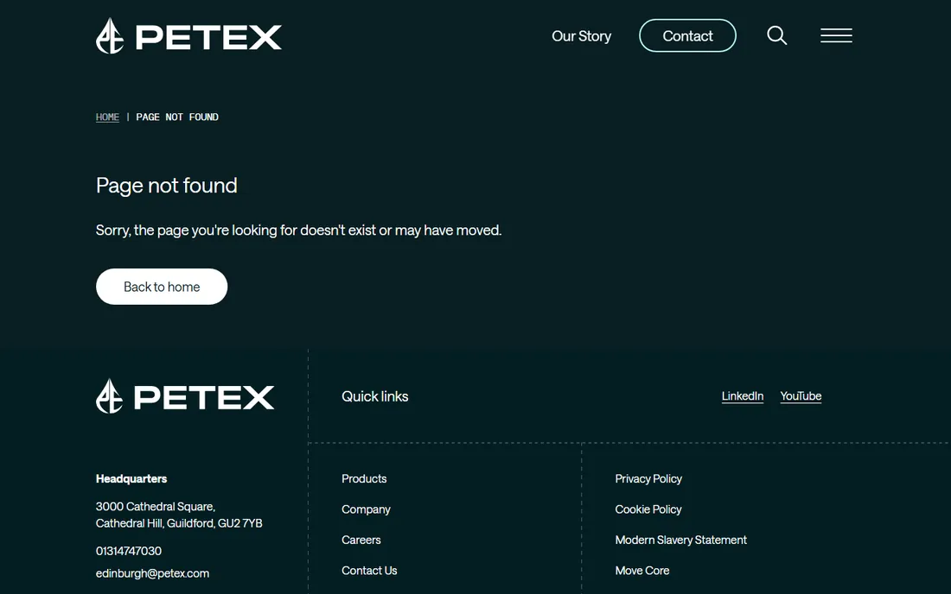View the Privacy Policy link
The height and width of the screenshot is (594, 951).
[x=648, y=478]
